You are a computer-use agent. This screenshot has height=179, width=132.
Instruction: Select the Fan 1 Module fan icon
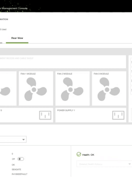tap(35, 89)
